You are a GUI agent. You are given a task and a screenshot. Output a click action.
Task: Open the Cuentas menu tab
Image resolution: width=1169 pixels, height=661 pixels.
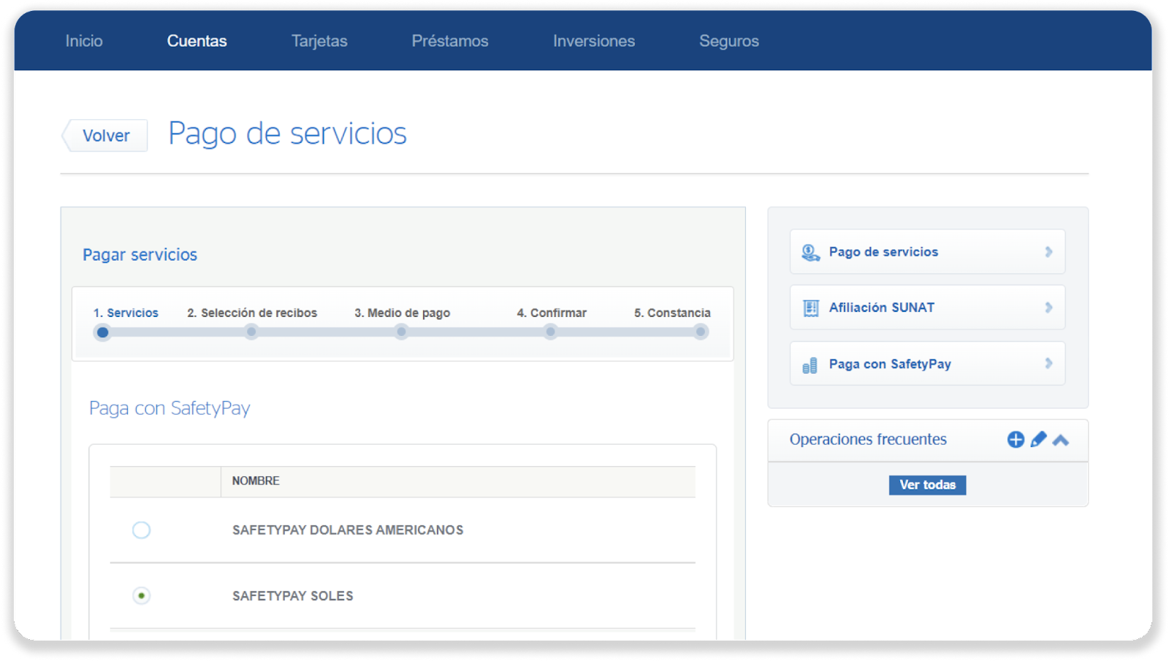[x=197, y=41]
